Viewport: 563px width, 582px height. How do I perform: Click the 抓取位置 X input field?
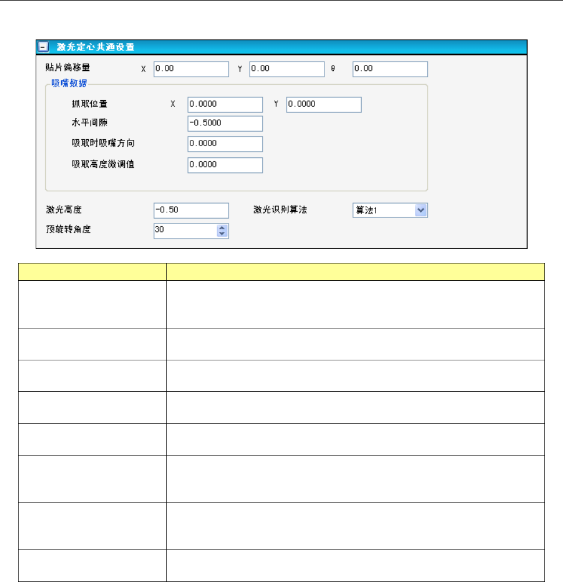coord(225,104)
